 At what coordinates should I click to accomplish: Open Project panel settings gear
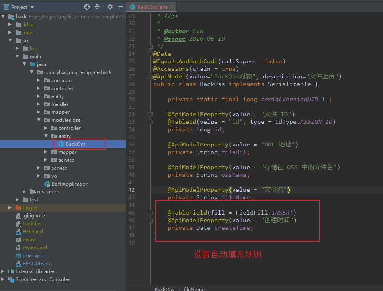click(110, 7)
